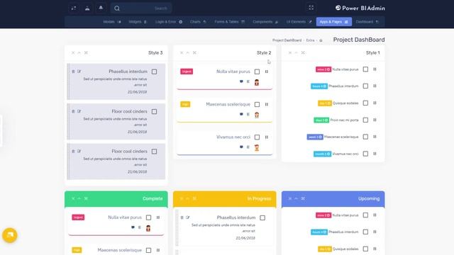The width and height of the screenshot is (454, 255).
Task: Click the fullscreen icon in the top bar
Action: [x=311, y=8]
